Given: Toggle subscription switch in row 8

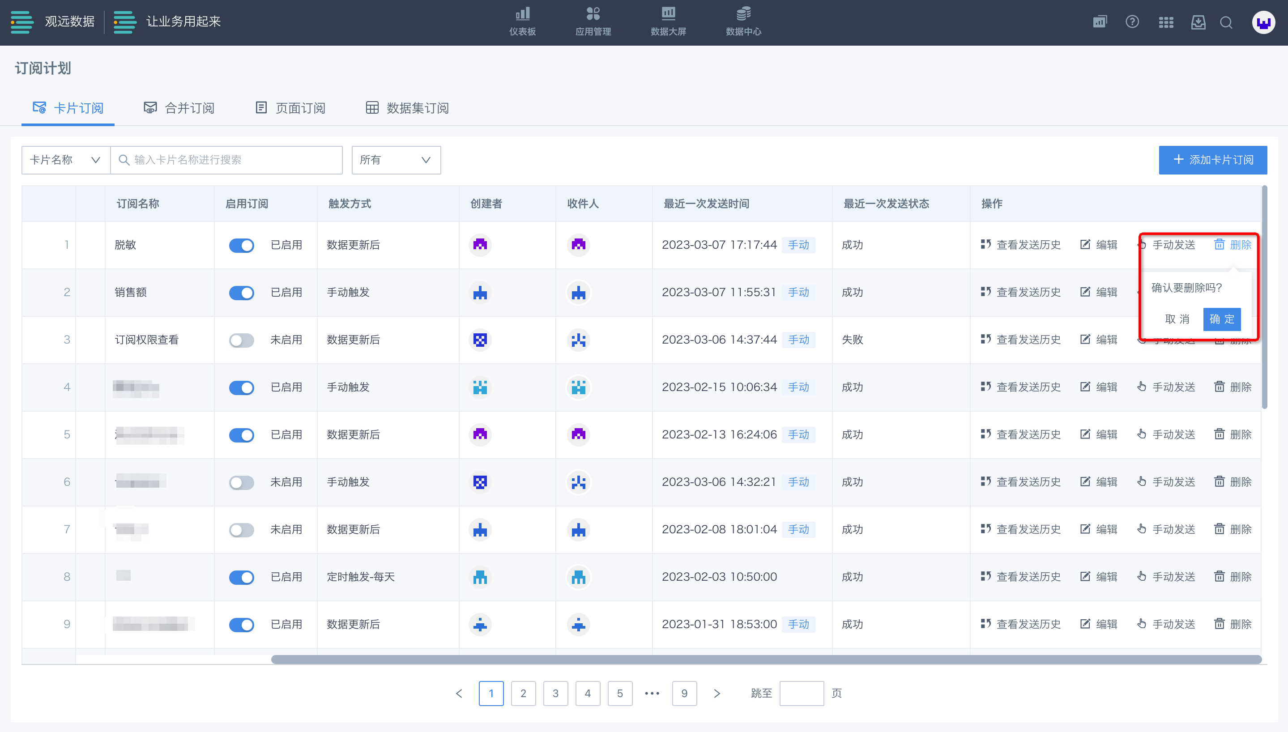Looking at the screenshot, I should [x=241, y=577].
